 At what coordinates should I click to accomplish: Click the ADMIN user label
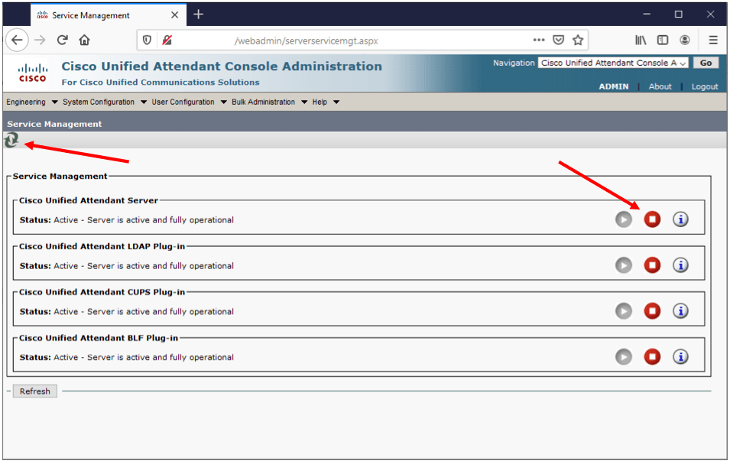pos(613,86)
